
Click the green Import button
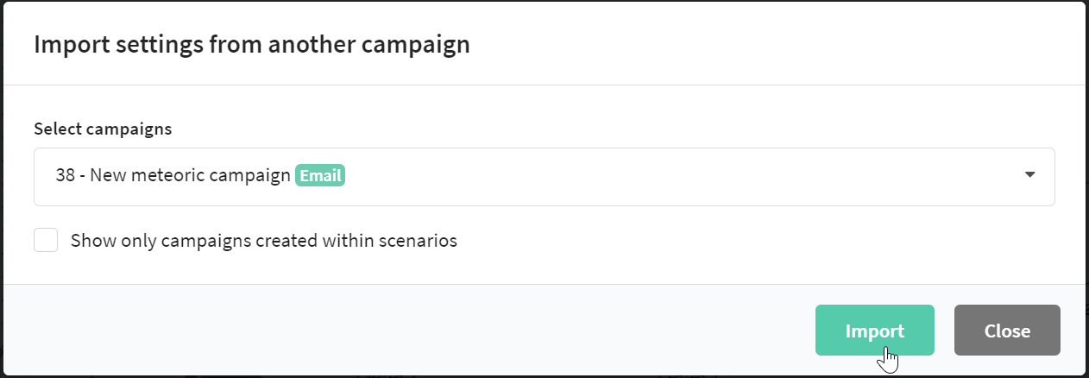point(874,331)
